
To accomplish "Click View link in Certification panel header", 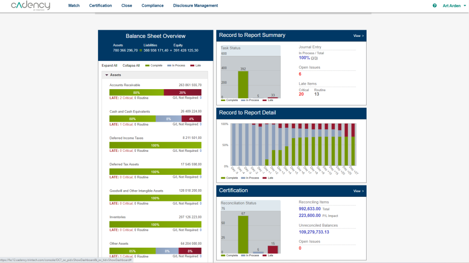I will pos(358,191).
